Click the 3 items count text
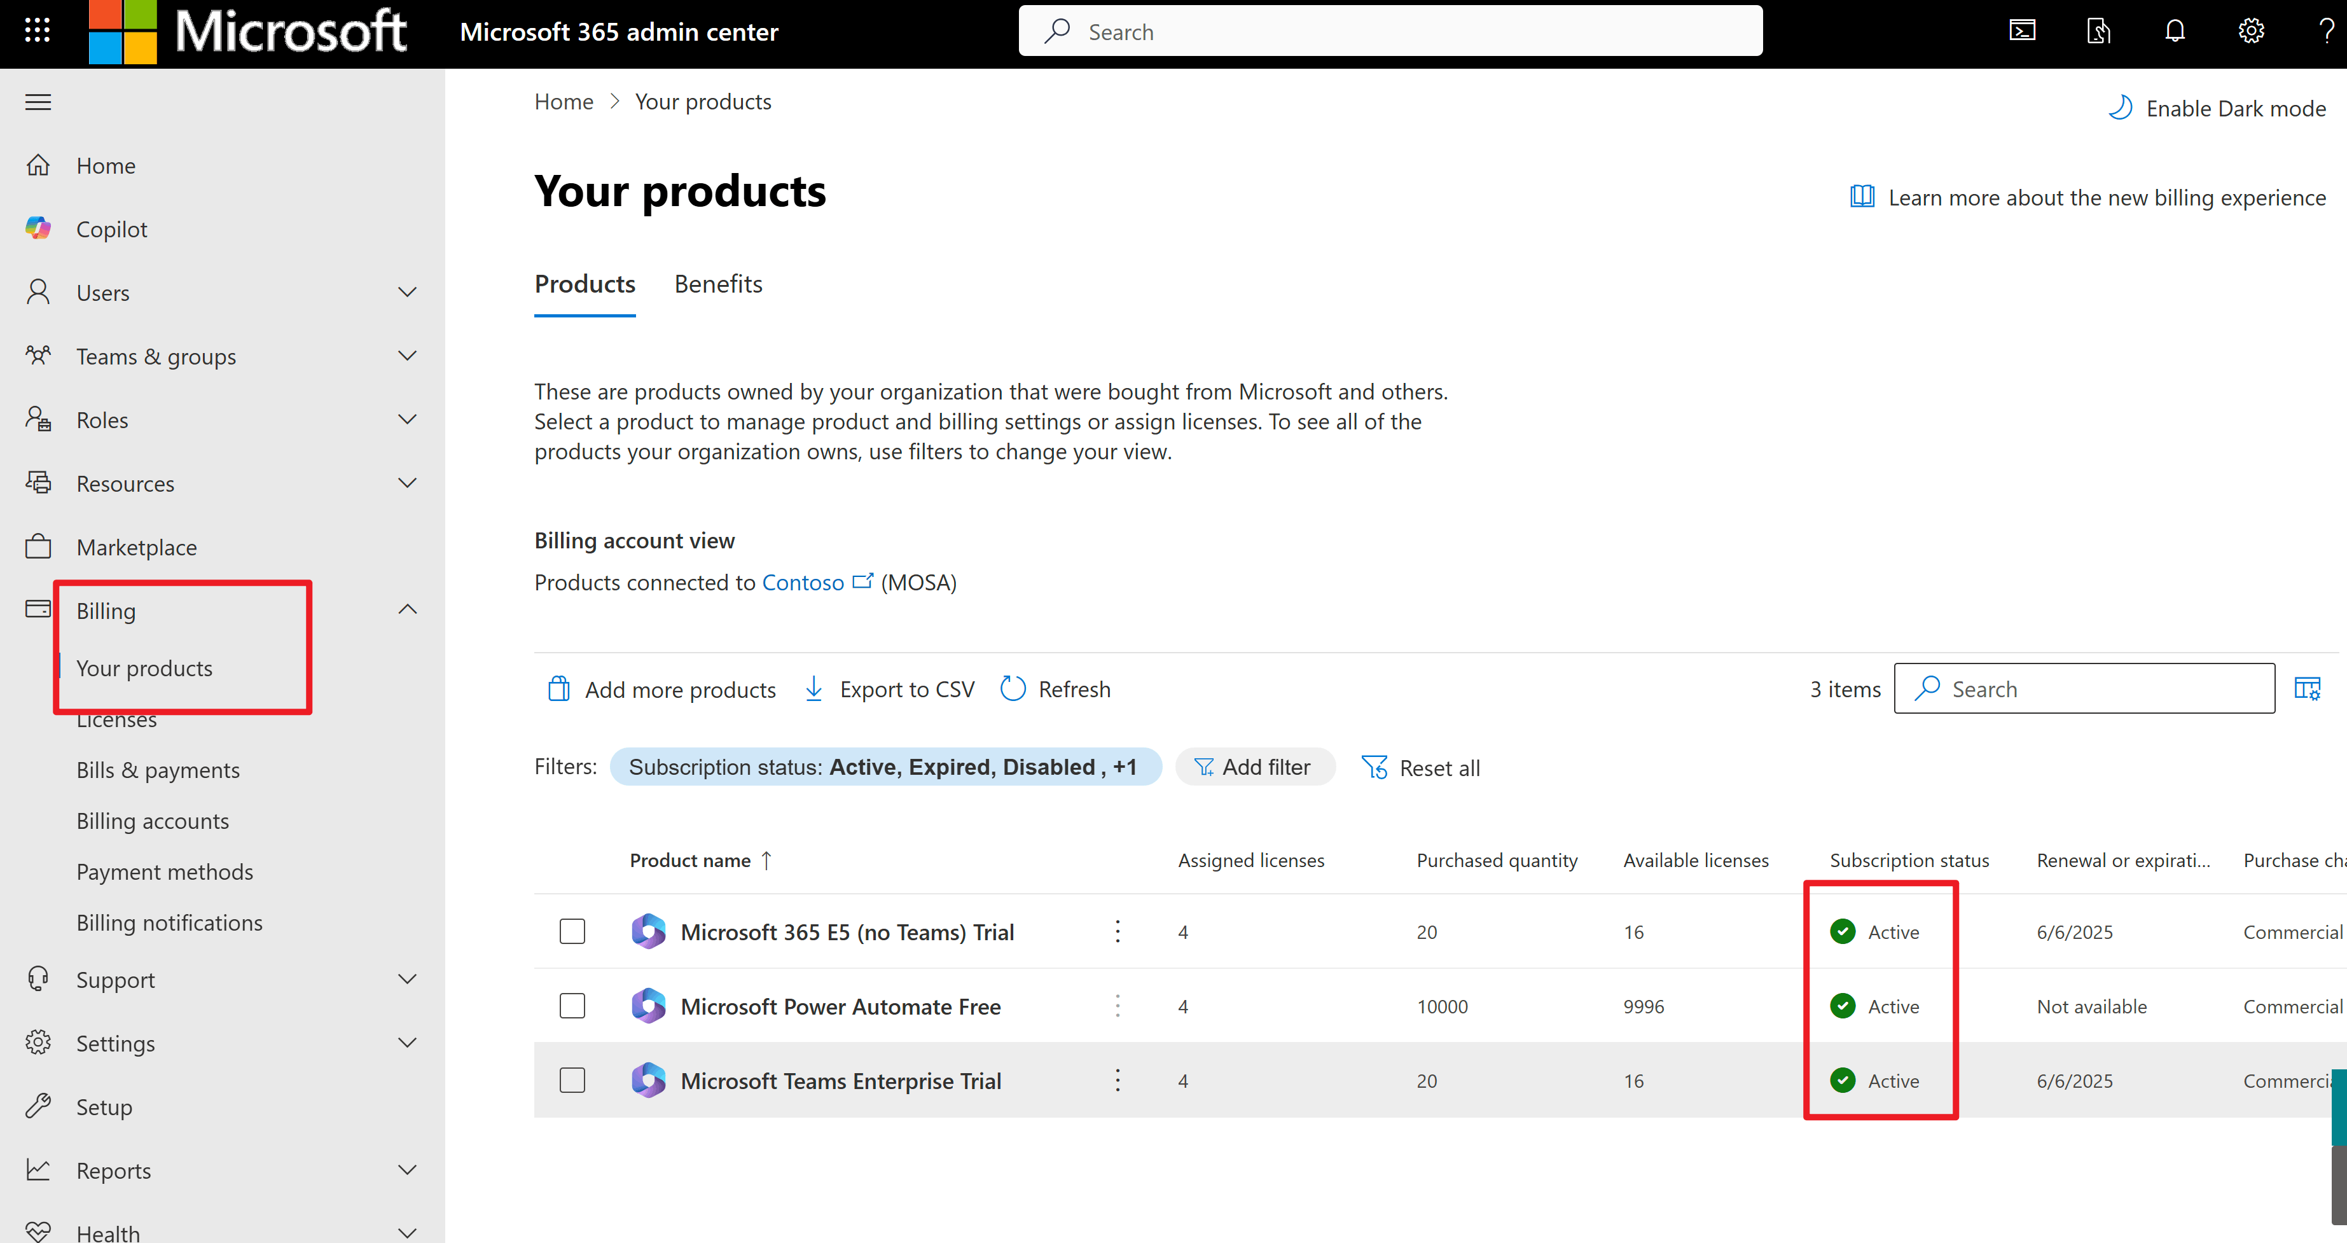 point(1845,689)
